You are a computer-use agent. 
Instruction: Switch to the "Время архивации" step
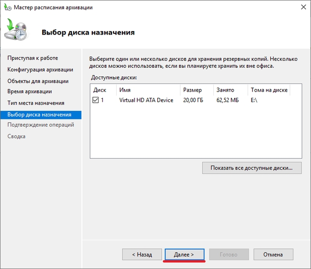30,91
